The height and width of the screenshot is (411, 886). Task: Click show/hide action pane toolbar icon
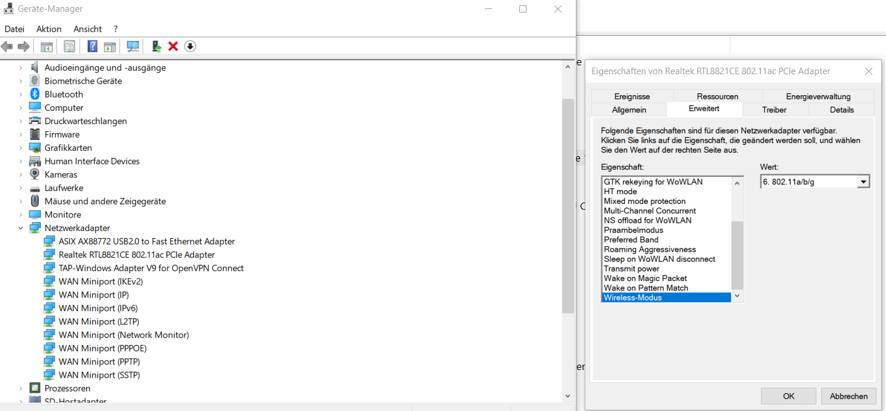110,46
